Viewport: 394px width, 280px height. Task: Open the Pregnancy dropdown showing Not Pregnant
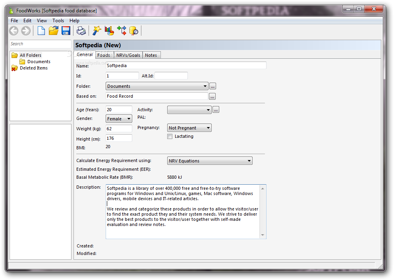pyautogui.click(x=189, y=128)
